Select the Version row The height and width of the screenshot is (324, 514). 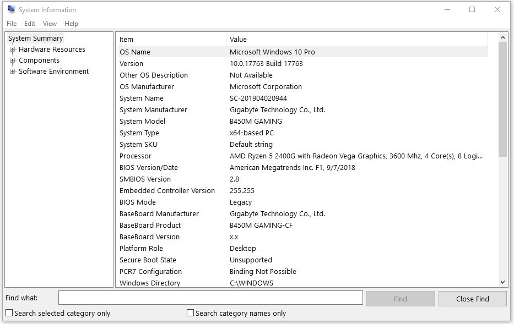point(303,63)
